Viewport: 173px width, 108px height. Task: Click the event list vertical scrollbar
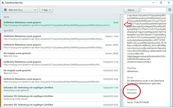(121, 52)
